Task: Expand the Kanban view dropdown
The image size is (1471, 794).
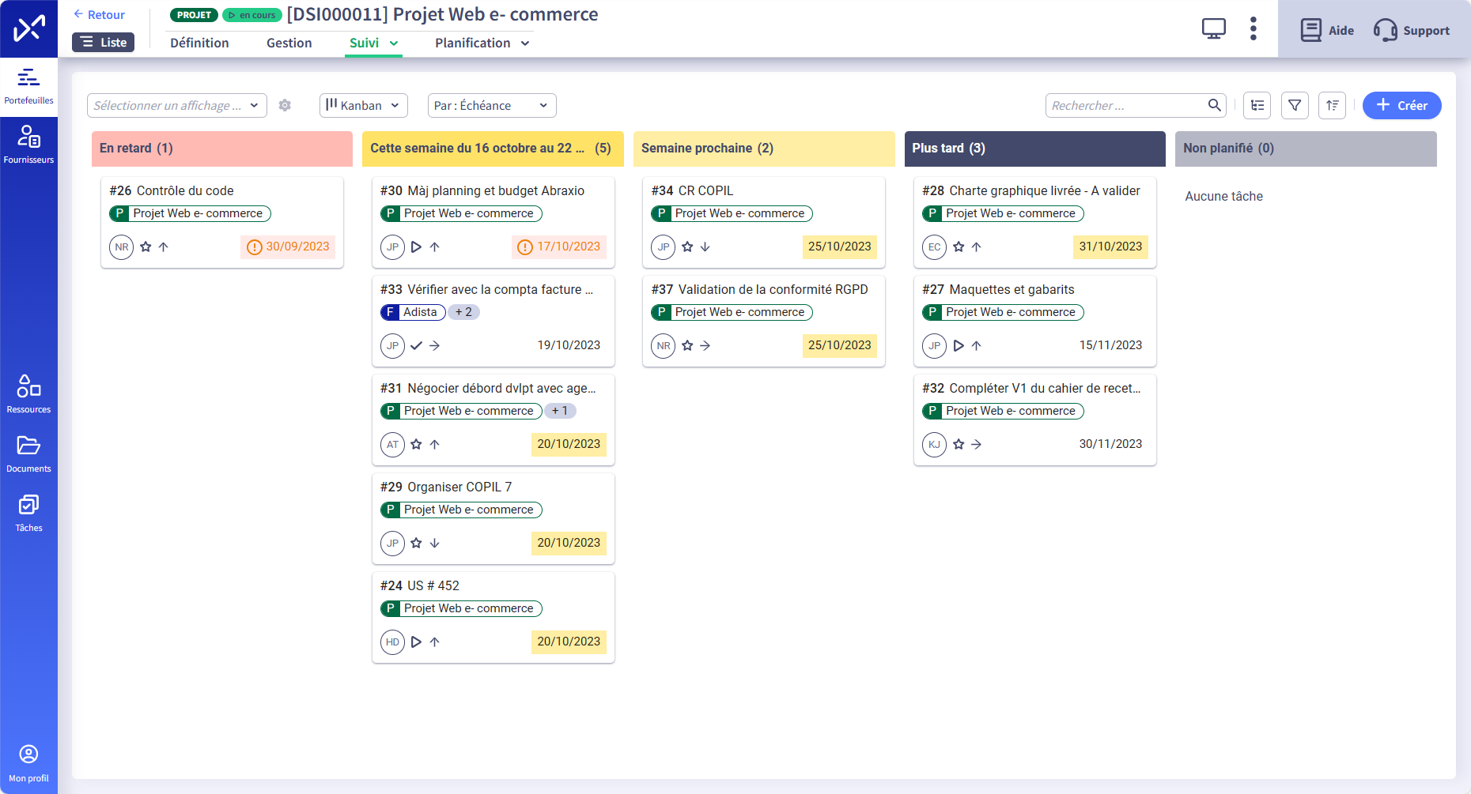Action: pos(364,105)
